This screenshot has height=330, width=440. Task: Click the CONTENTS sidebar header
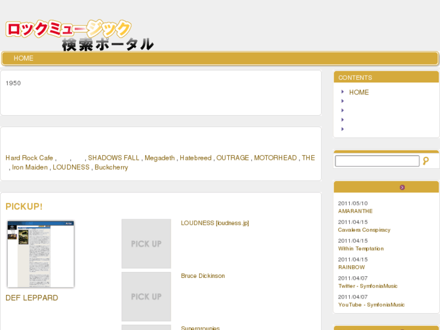pyautogui.click(x=386, y=77)
